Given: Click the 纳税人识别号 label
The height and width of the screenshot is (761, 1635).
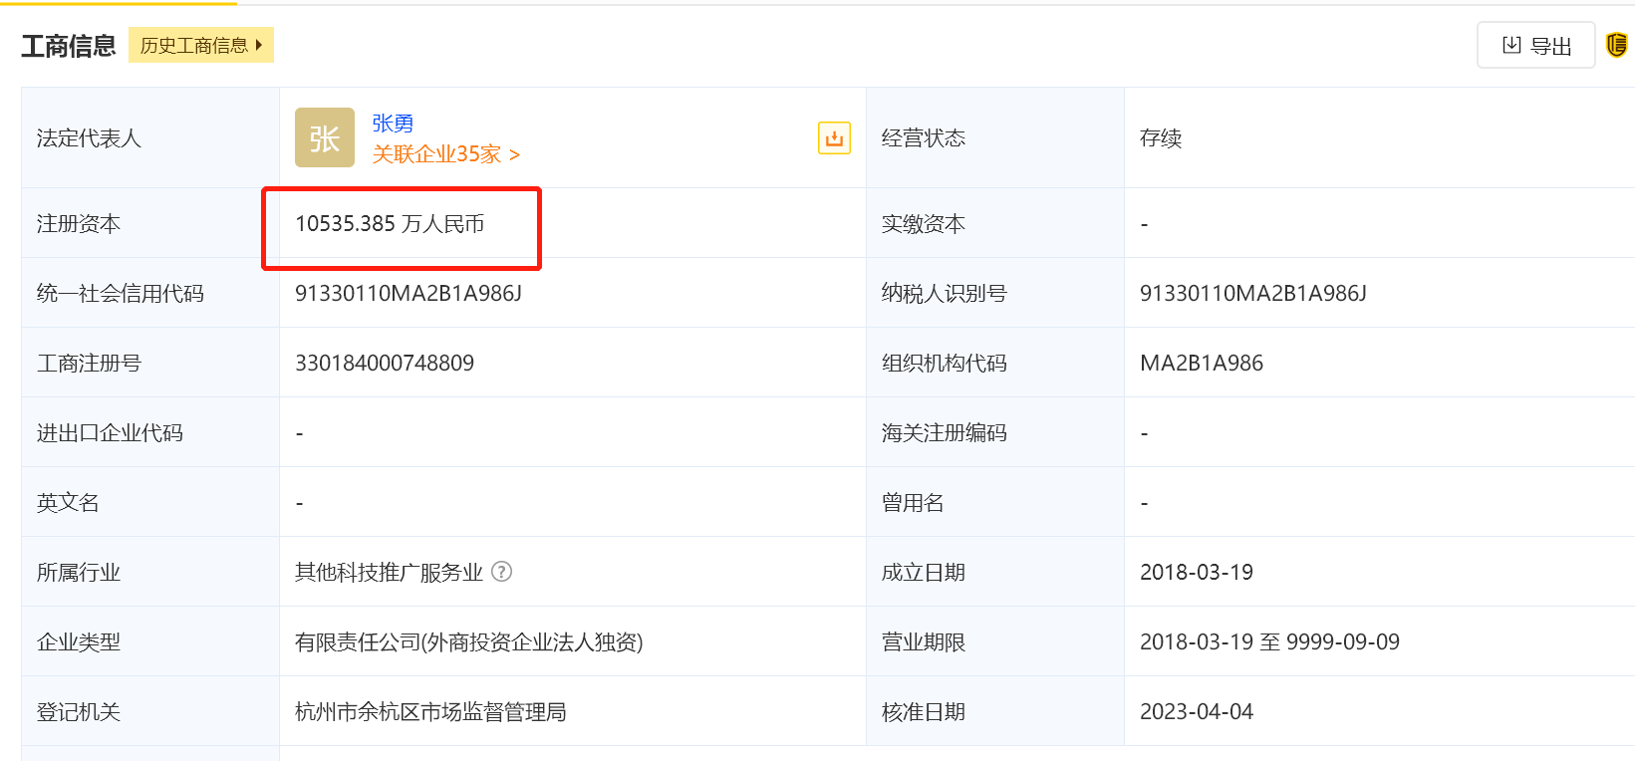Looking at the screenshot, I should (945, 294).
